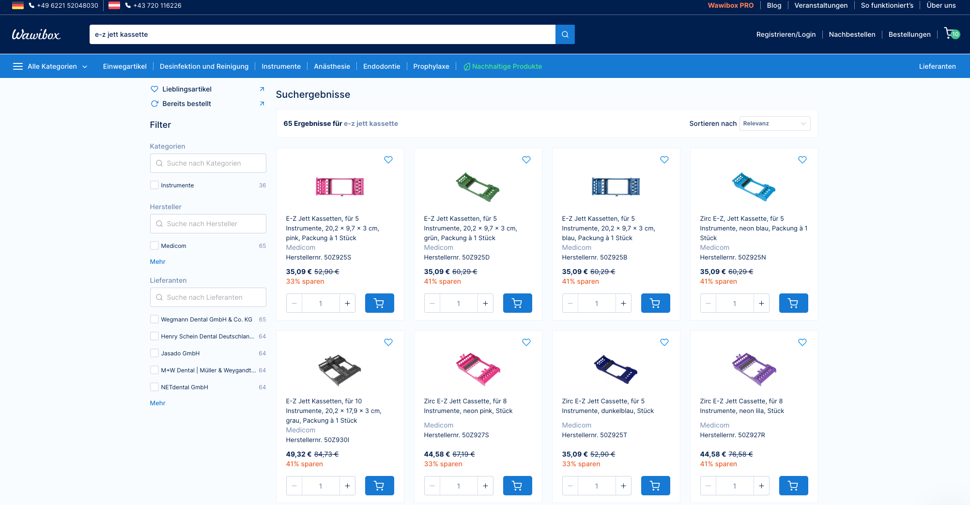
Task: Show more Lieferanten with Mehr
Action: click(158, 403)
